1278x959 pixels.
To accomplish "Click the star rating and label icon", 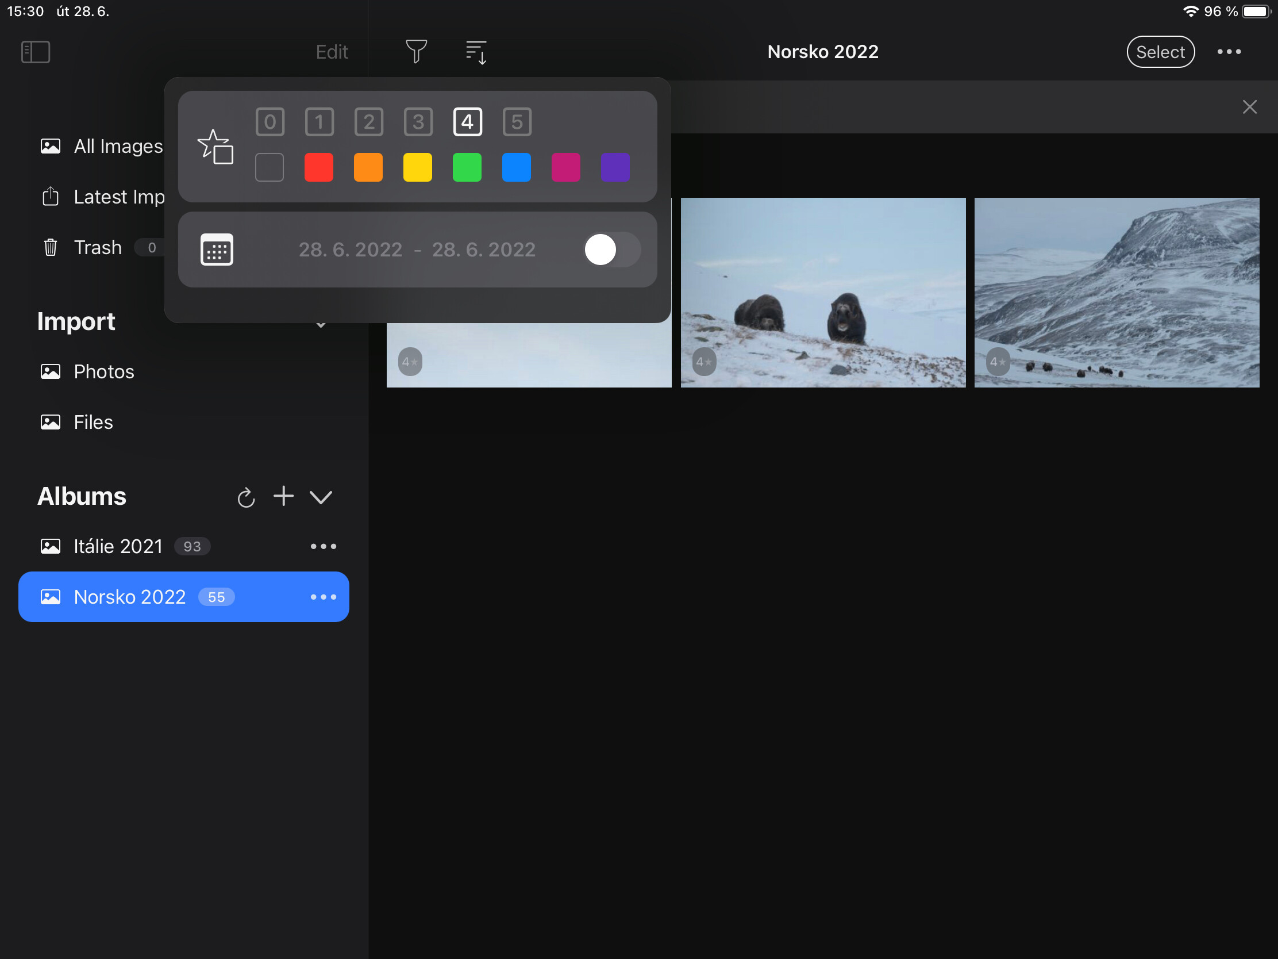I will pos(215,146).
